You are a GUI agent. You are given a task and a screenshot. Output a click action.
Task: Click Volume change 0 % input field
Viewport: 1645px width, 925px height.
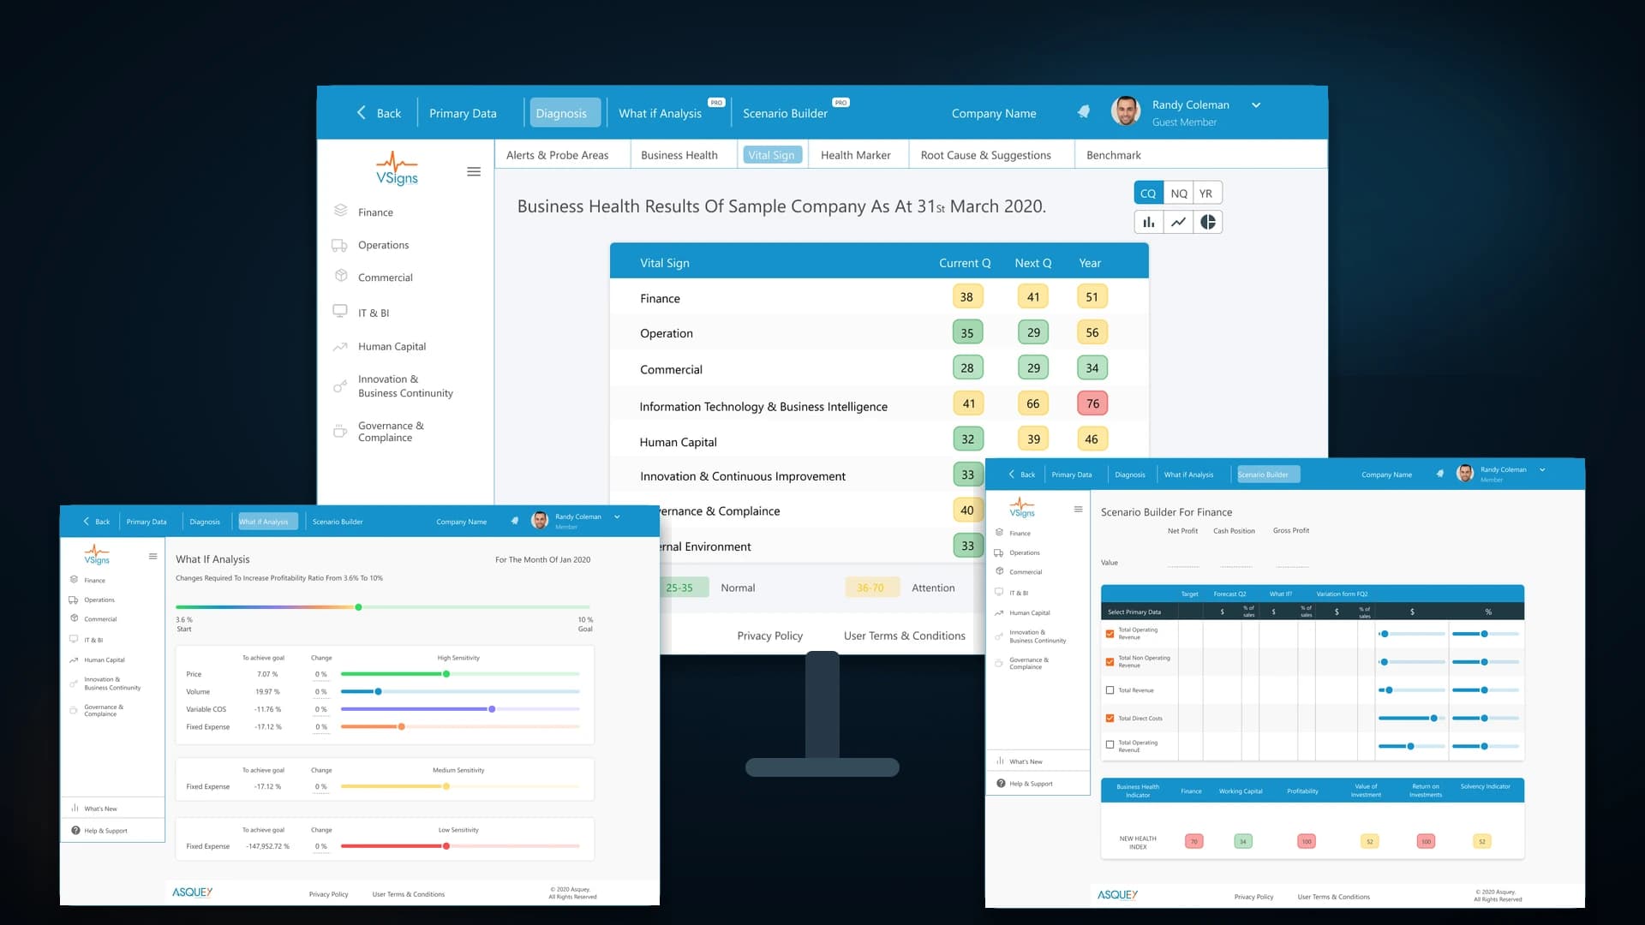[x=320, y=692]
